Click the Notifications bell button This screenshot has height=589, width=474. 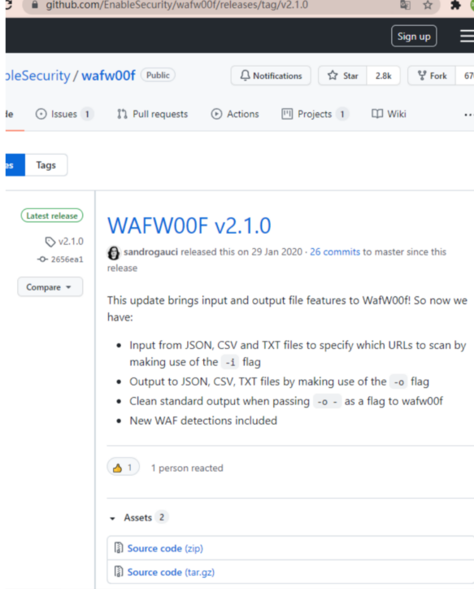coord(271,76)
